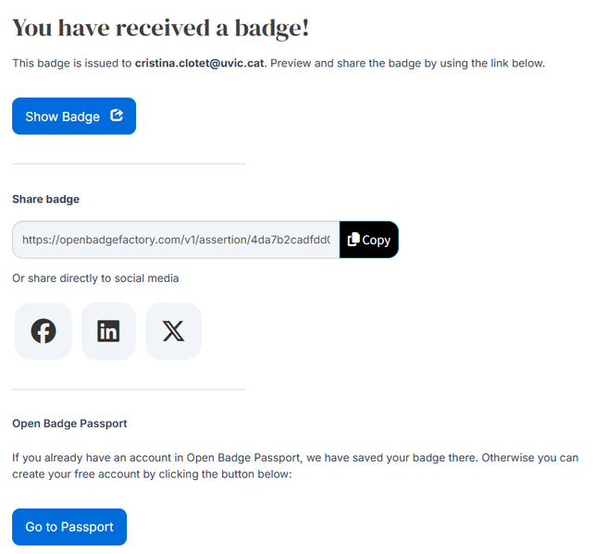This screenshot has width=595, height=554.
Task: Click the 'Share badge' section heading
Action: click(46, 199)
